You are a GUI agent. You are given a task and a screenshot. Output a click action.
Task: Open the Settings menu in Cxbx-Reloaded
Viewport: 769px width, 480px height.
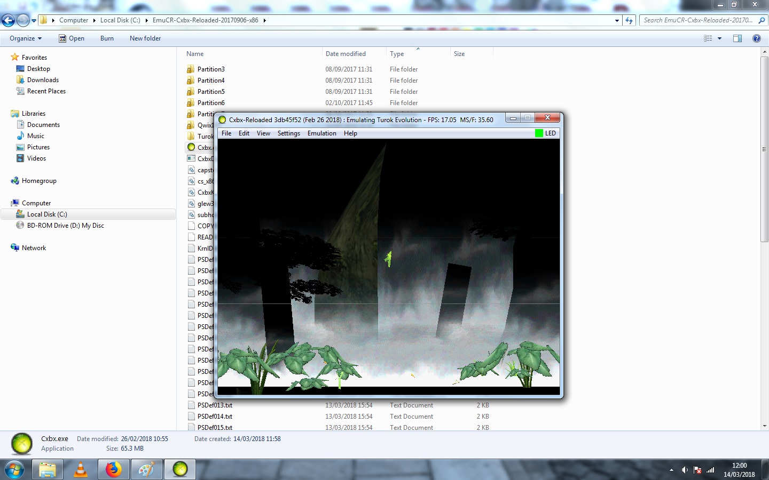pyautogui.click(x=289, y=133)
